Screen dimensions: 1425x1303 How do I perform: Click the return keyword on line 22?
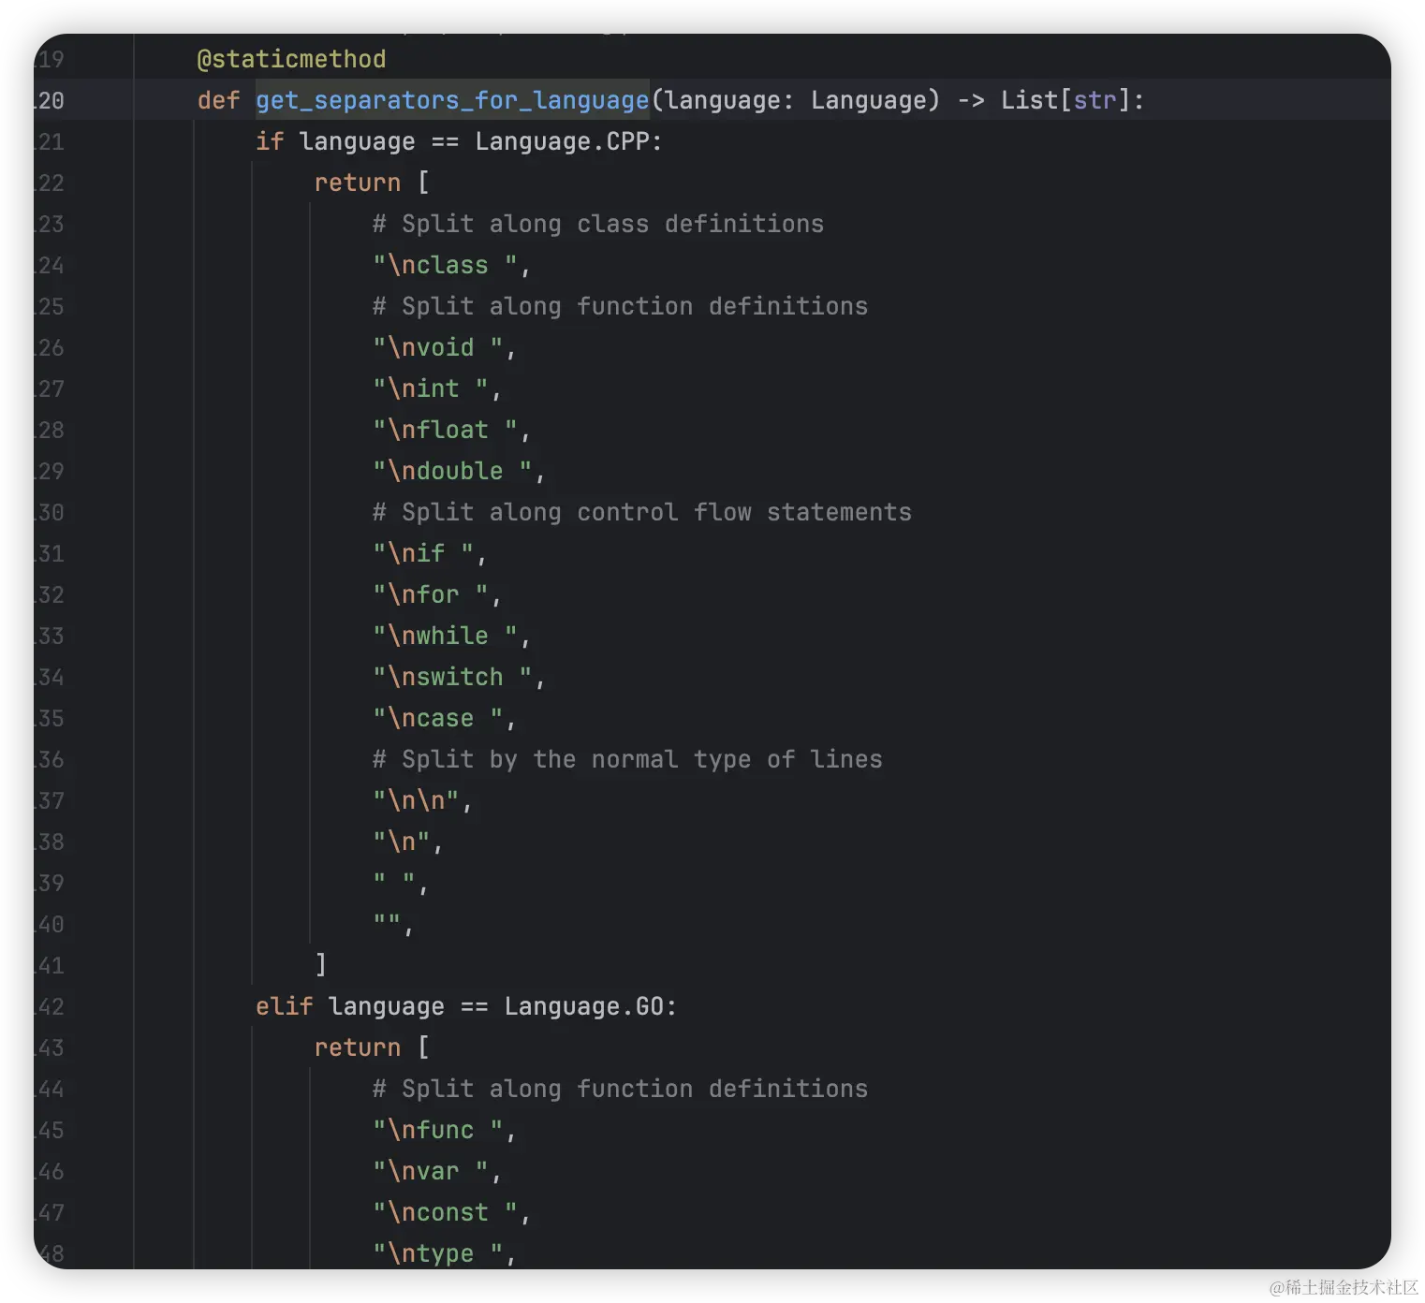357,183
